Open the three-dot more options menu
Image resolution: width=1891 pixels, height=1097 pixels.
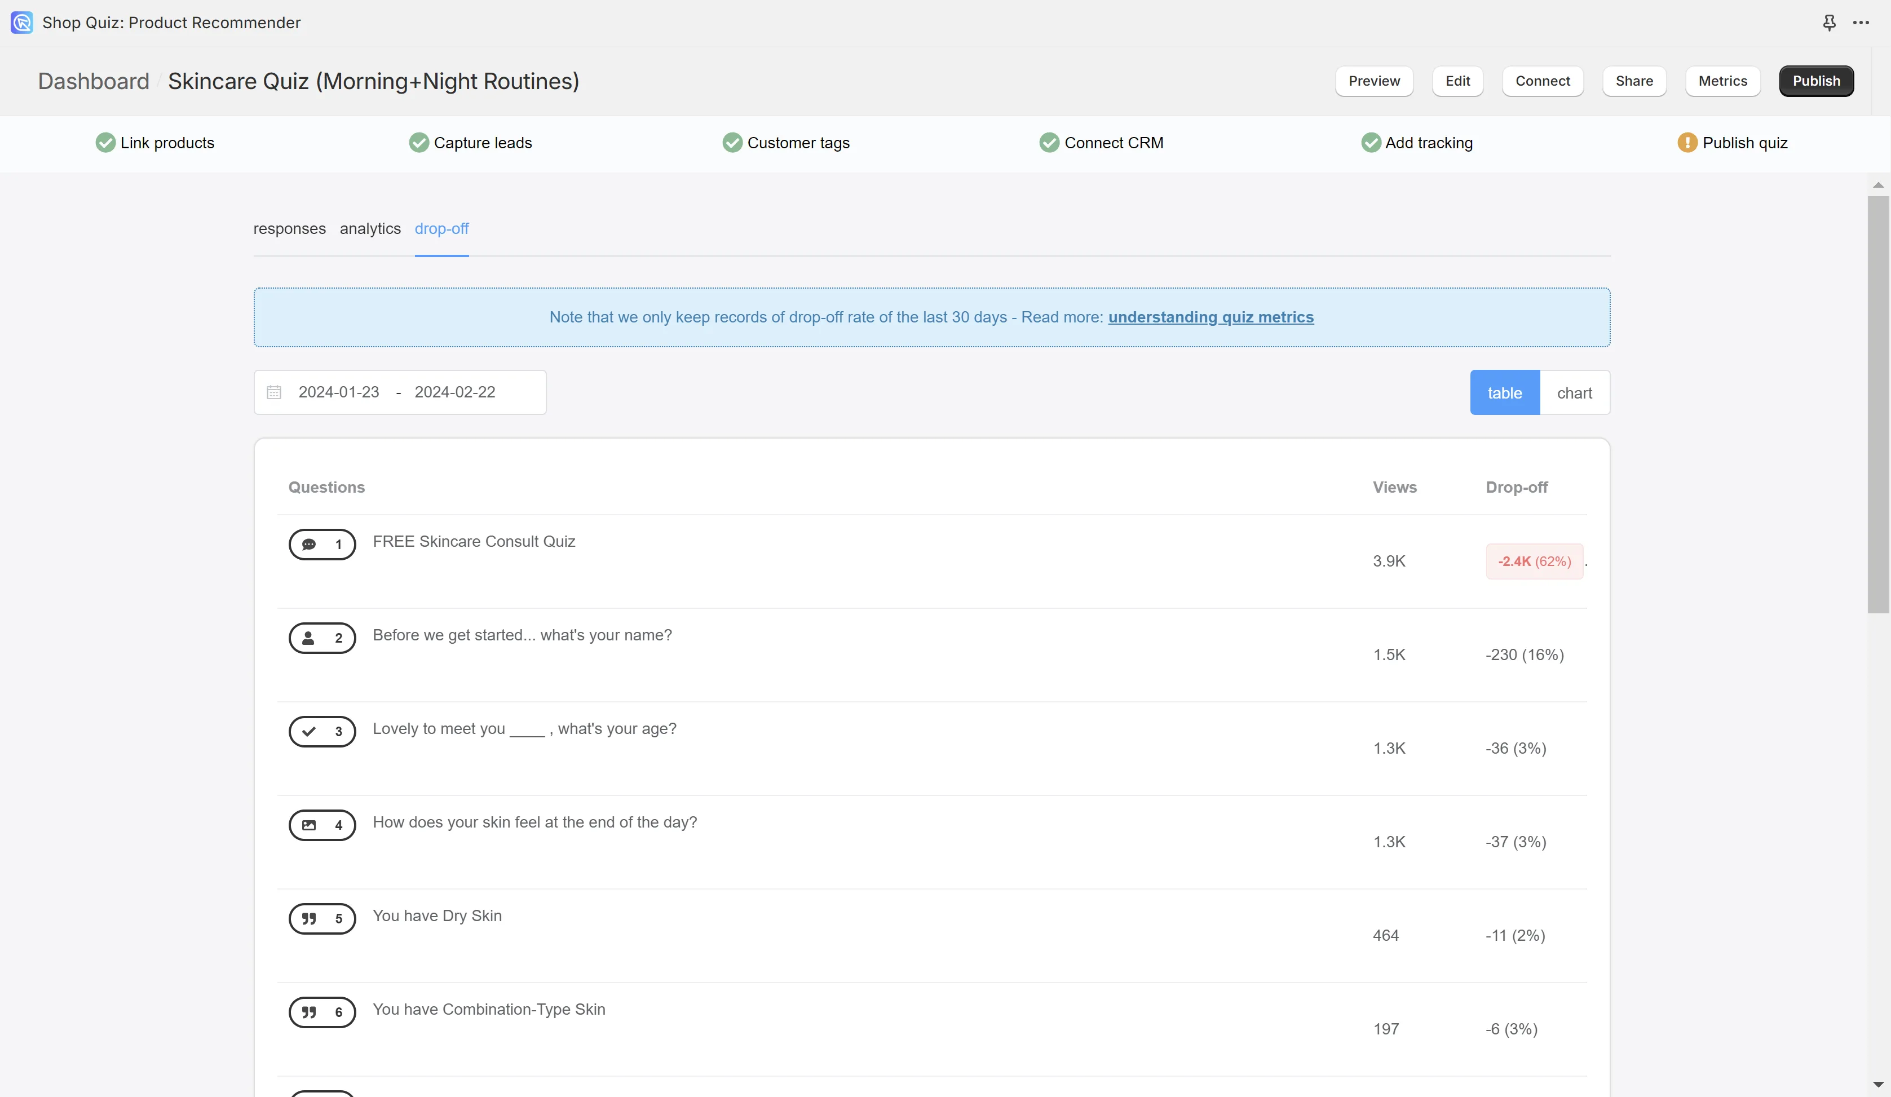point(1861,23)
